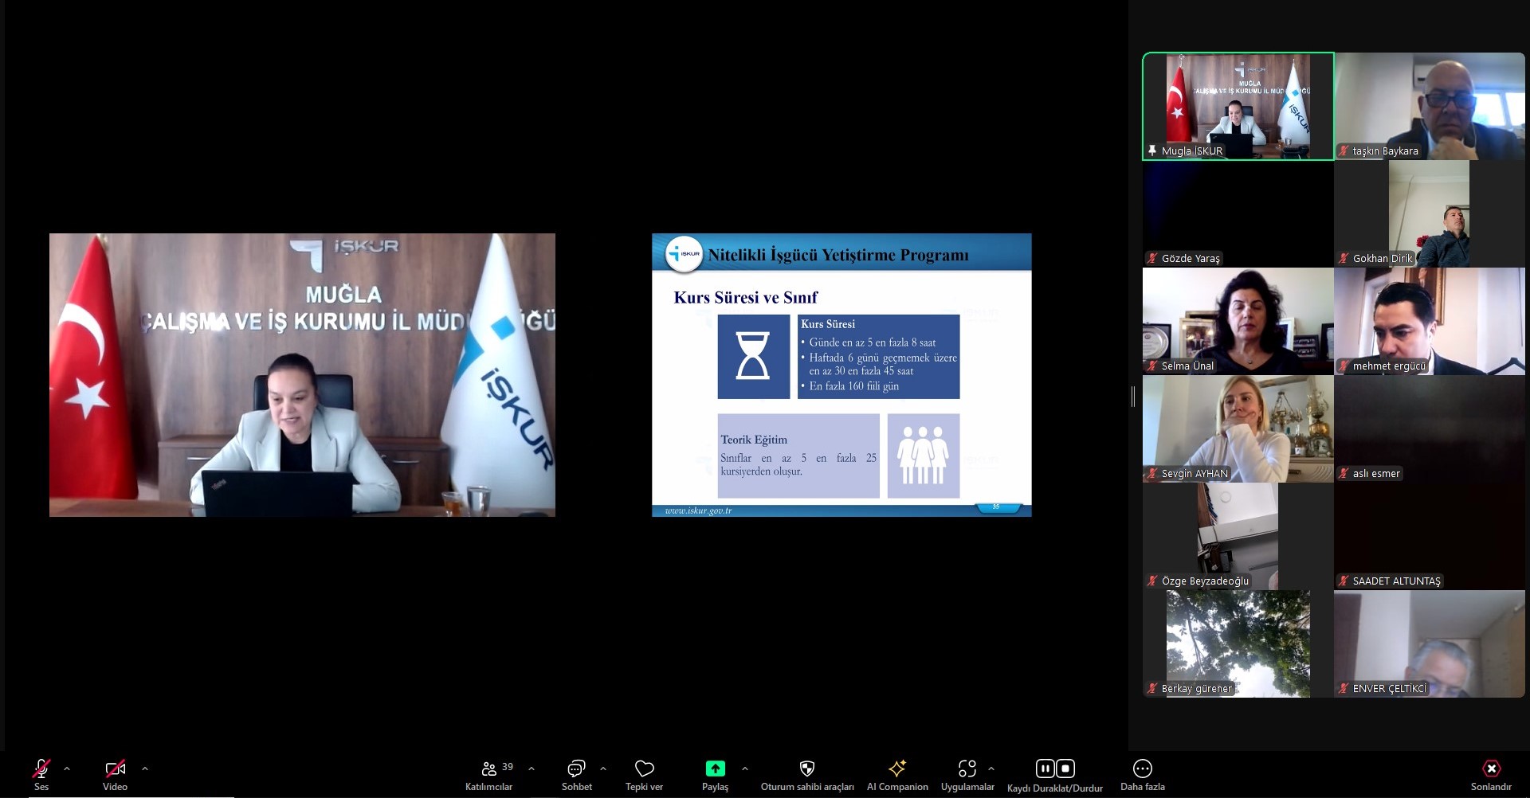Click muted mic icon beside aslı esmer

[x=1344, y=473]
